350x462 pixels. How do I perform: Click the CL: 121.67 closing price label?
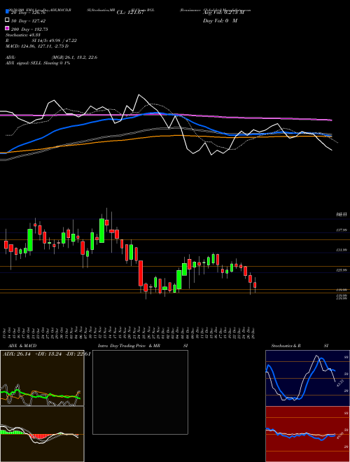click(x=130, y=13)
